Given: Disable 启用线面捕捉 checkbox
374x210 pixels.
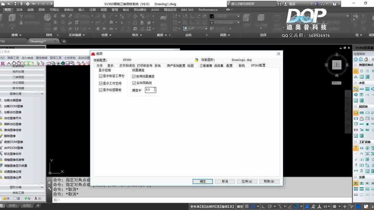Looking at the screenshot, I should click(x=134, y=76).
